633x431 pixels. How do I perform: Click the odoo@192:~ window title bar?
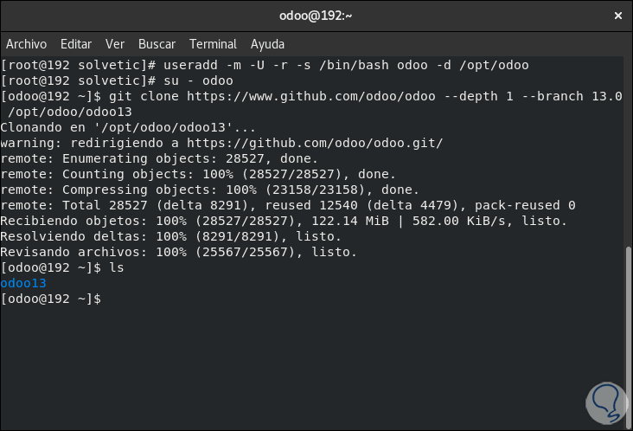click(x=315, y=15)
